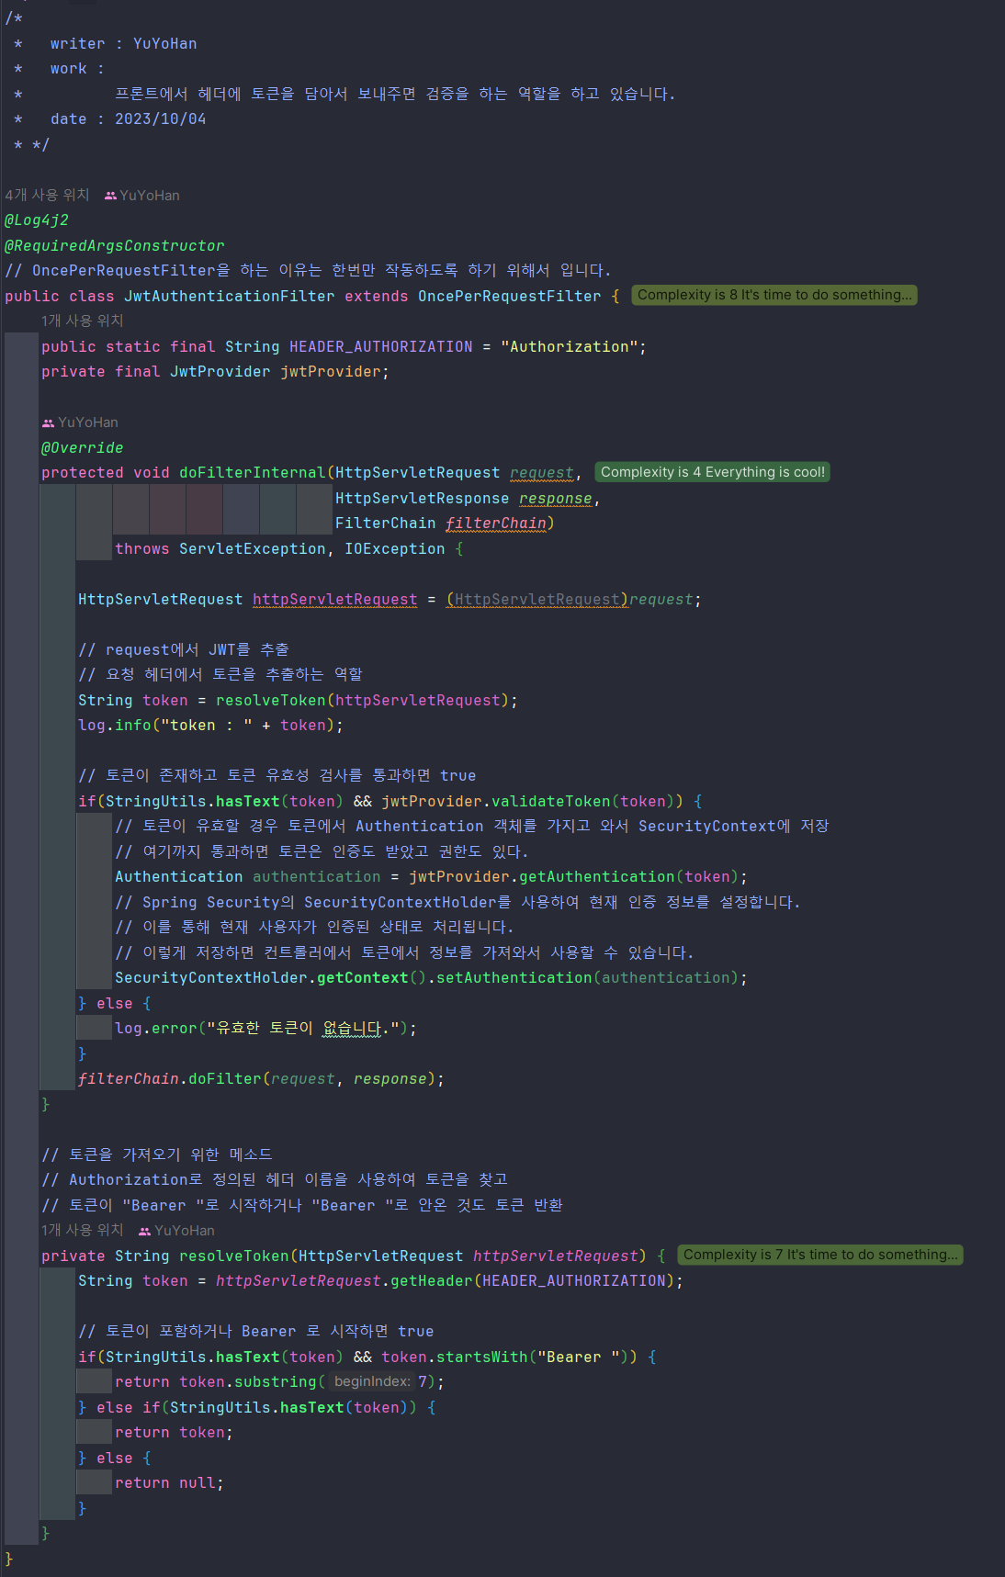Click the YuYoHan author hint above @Log4j2
The width and height of the screenshot is (1005, 1577).
(150, 196)
